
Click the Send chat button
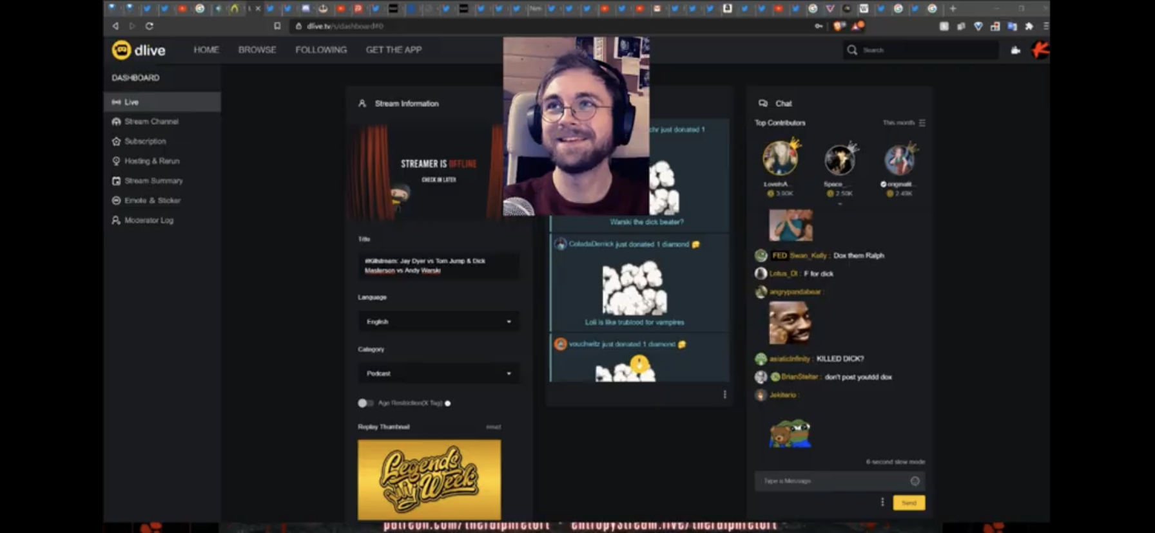coord(909,503)
